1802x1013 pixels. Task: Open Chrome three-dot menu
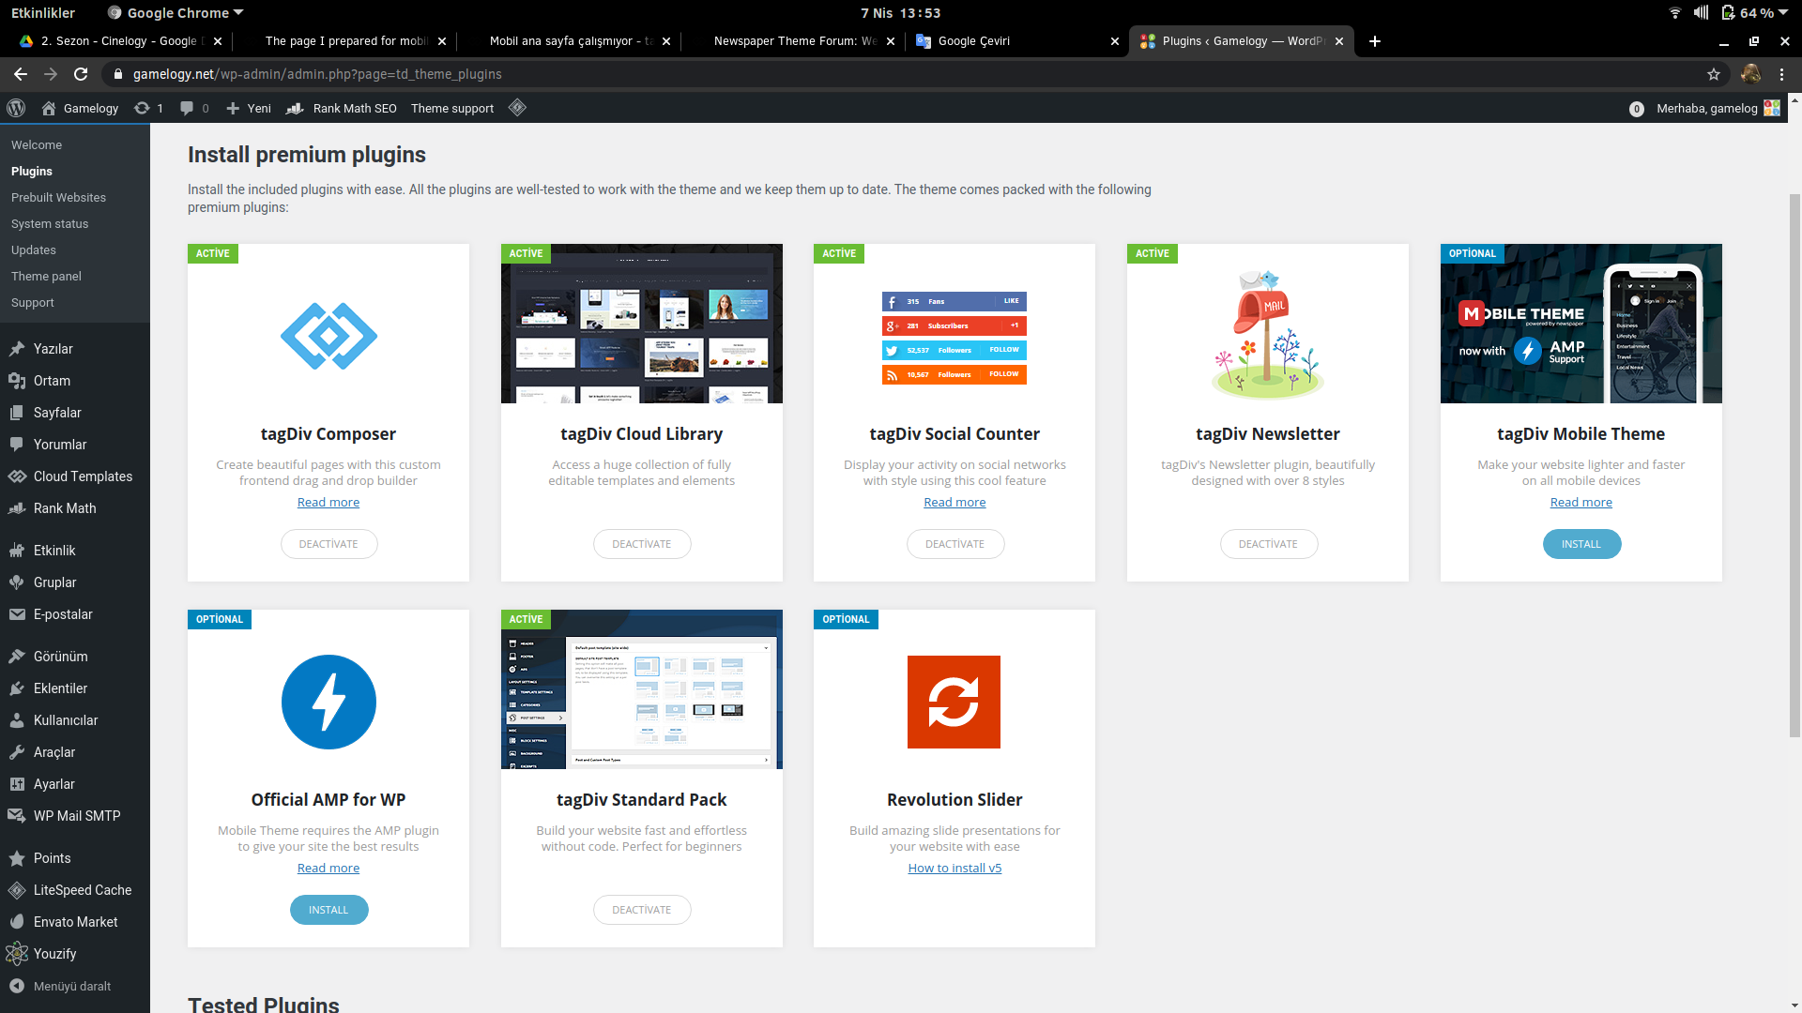pyautogui.click(x=1782, y=74)
